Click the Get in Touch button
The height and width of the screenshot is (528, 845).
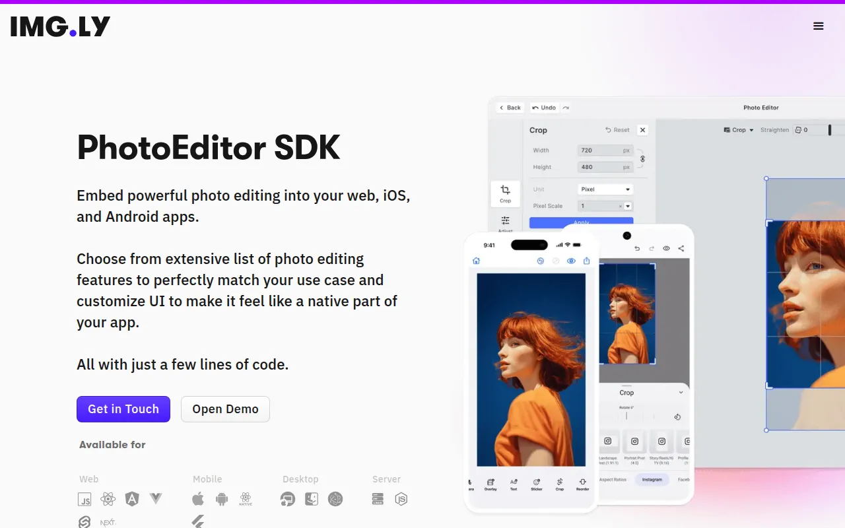[123, 409]
